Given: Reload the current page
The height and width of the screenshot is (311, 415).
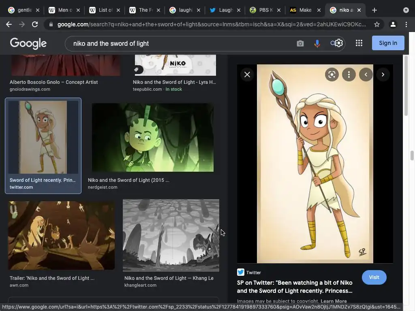Looking at the screenshot, I should coord(35,24).
